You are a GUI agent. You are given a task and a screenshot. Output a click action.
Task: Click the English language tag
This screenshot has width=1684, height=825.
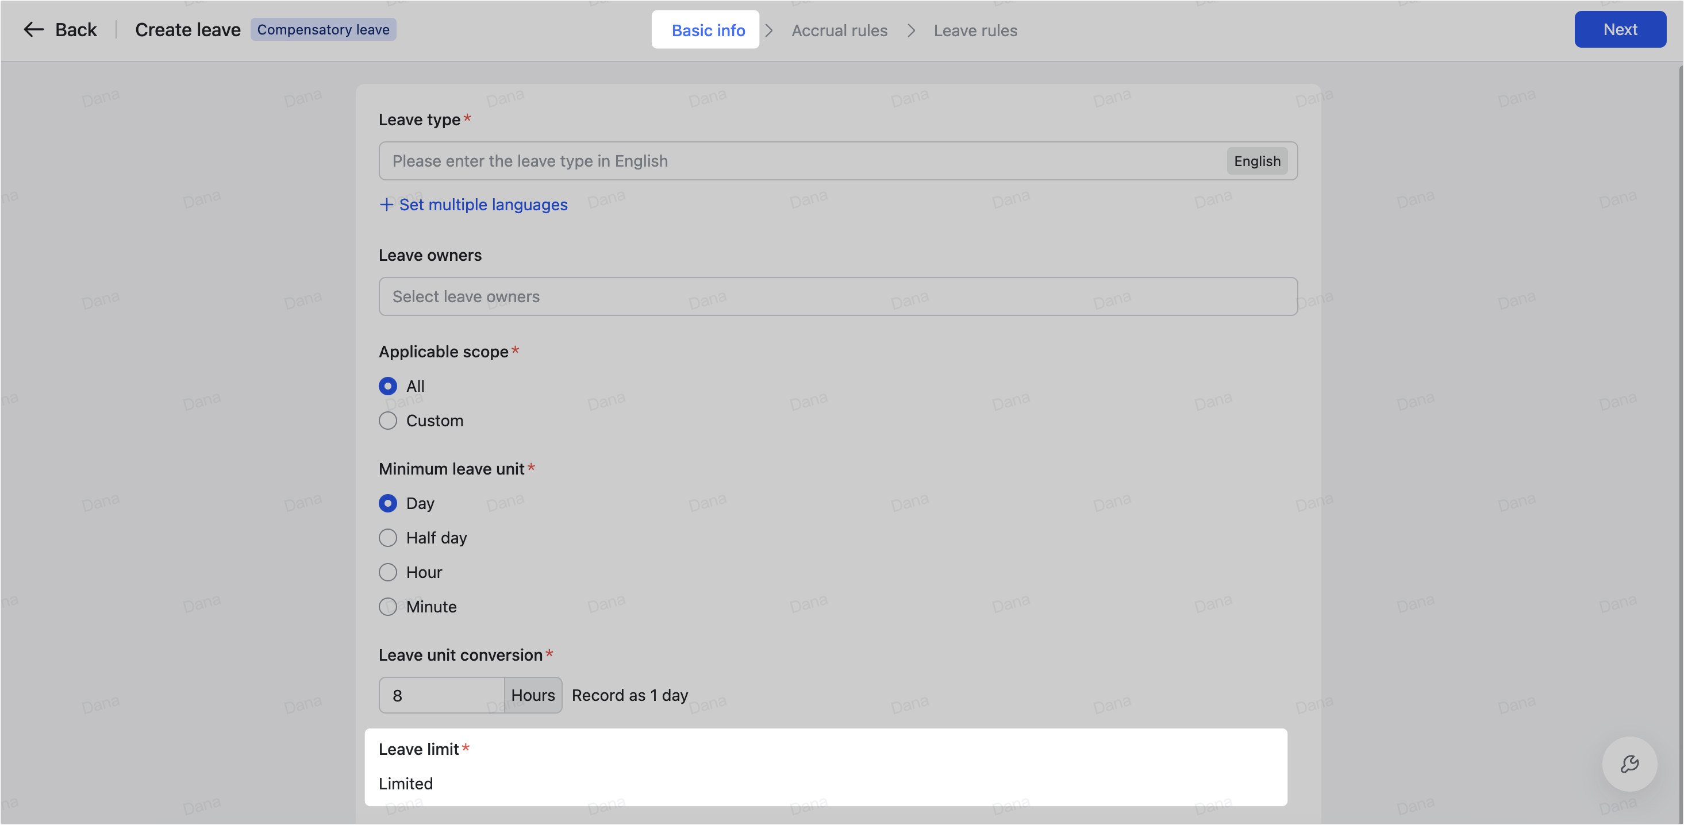[1257, 161]
